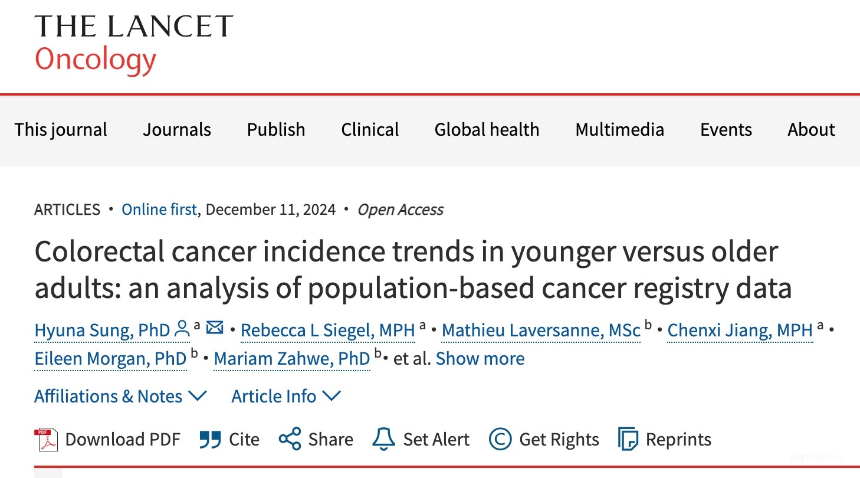Click the Reprints document icon
Viewport: 860px width, 478px height.
(x=628, y=440)
